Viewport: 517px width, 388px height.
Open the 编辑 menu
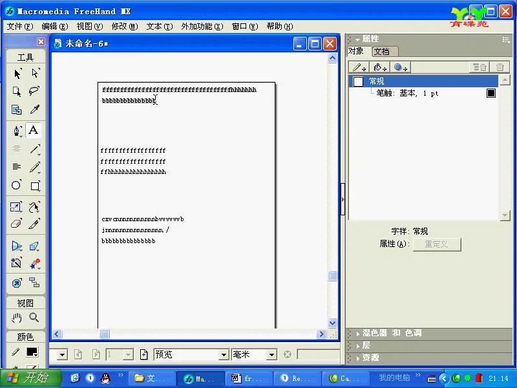(x=55, y=27)
